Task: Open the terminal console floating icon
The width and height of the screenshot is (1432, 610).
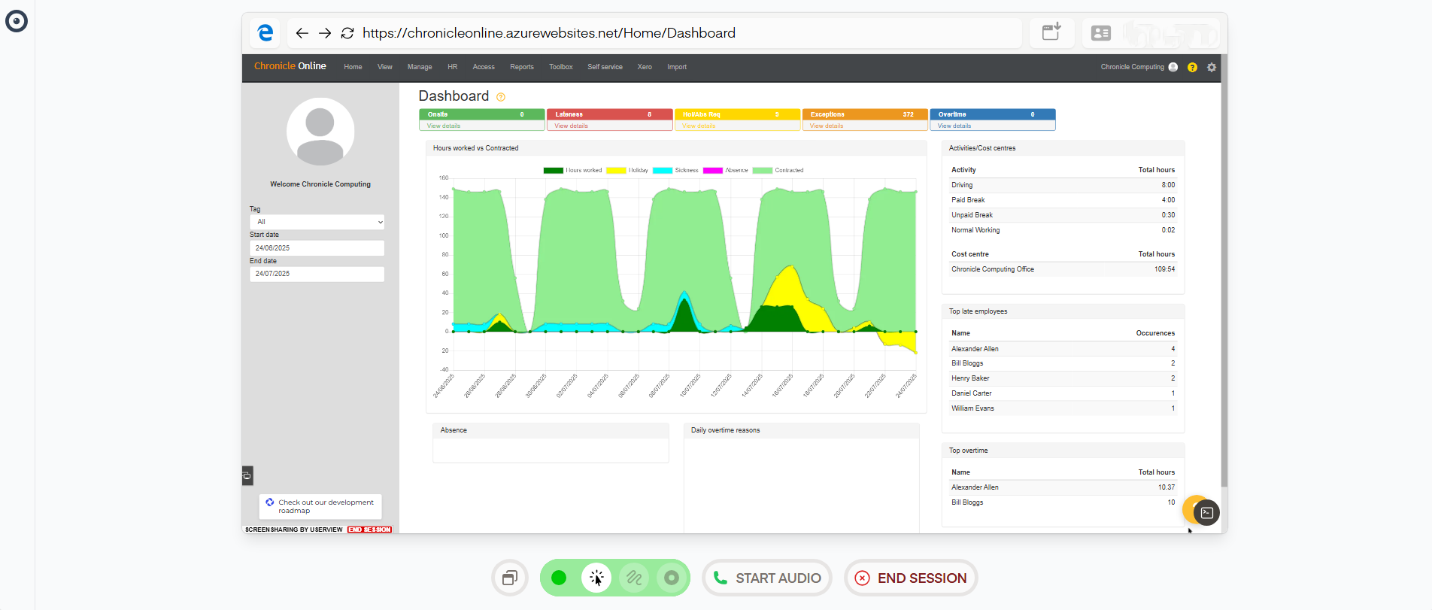Action: (1206, 513)
